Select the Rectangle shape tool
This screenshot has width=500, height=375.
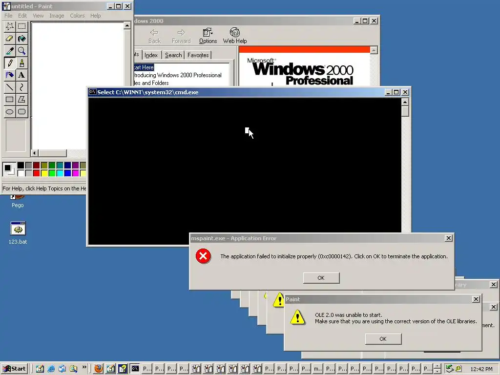click(10, 99)
